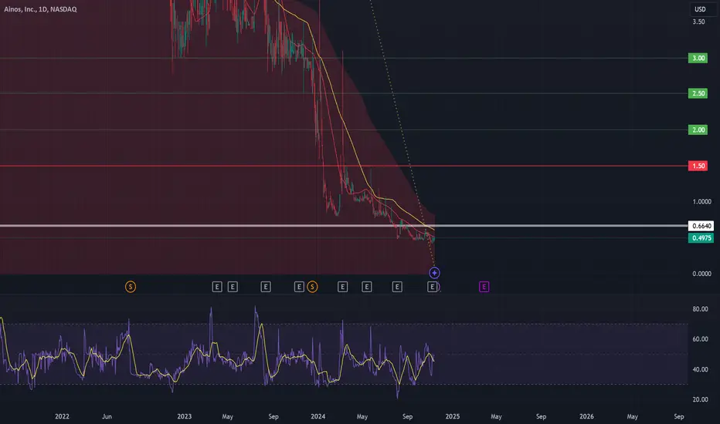Click the 2023 label on time axis
720x424 pixels.
(184, 416)
